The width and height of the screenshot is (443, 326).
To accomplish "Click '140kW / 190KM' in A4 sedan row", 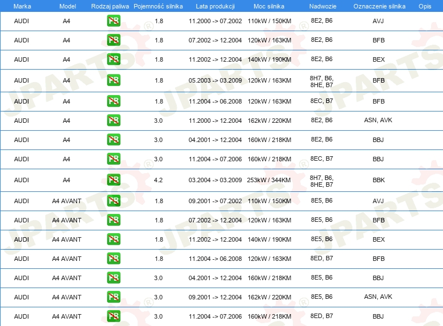I will coord(269,59).
